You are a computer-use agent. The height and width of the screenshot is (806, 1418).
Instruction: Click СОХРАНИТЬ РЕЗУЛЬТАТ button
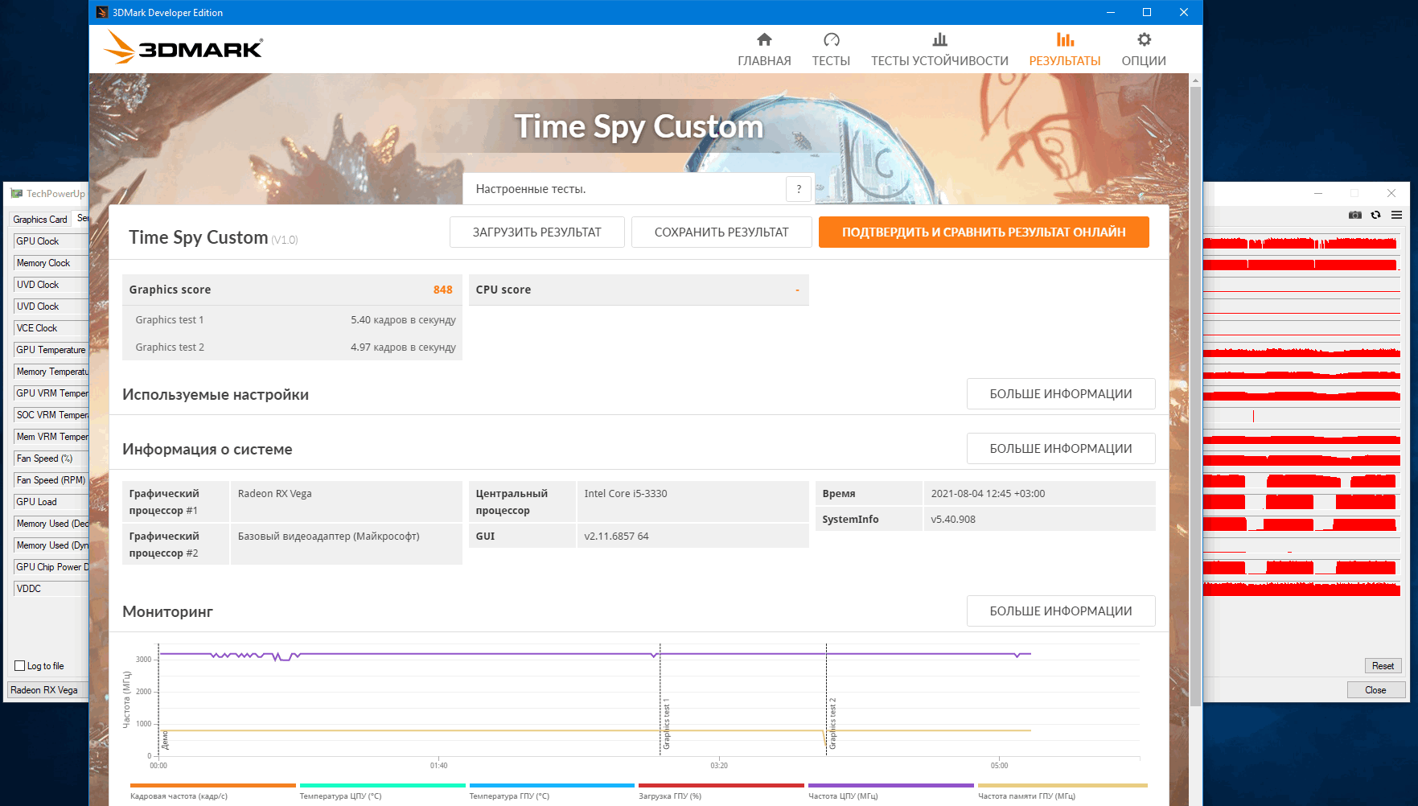click(721, 232)
